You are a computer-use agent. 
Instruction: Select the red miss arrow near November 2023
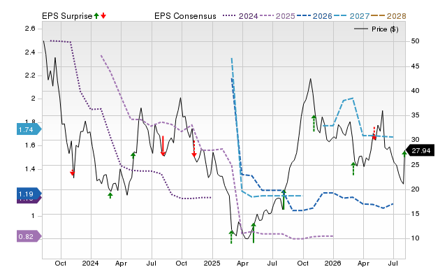coord(73,173)
